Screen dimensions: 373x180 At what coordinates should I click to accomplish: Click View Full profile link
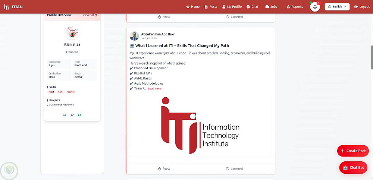(90, 15)
